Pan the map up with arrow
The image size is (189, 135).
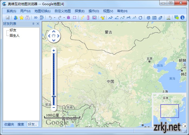[x=54, y=32]
